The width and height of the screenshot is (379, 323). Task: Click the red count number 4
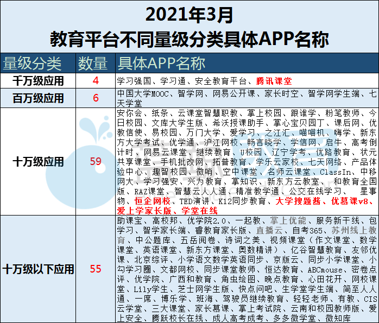[x=96, y=81]
